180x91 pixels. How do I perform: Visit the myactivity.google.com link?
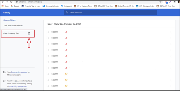(x=18, y=86)
